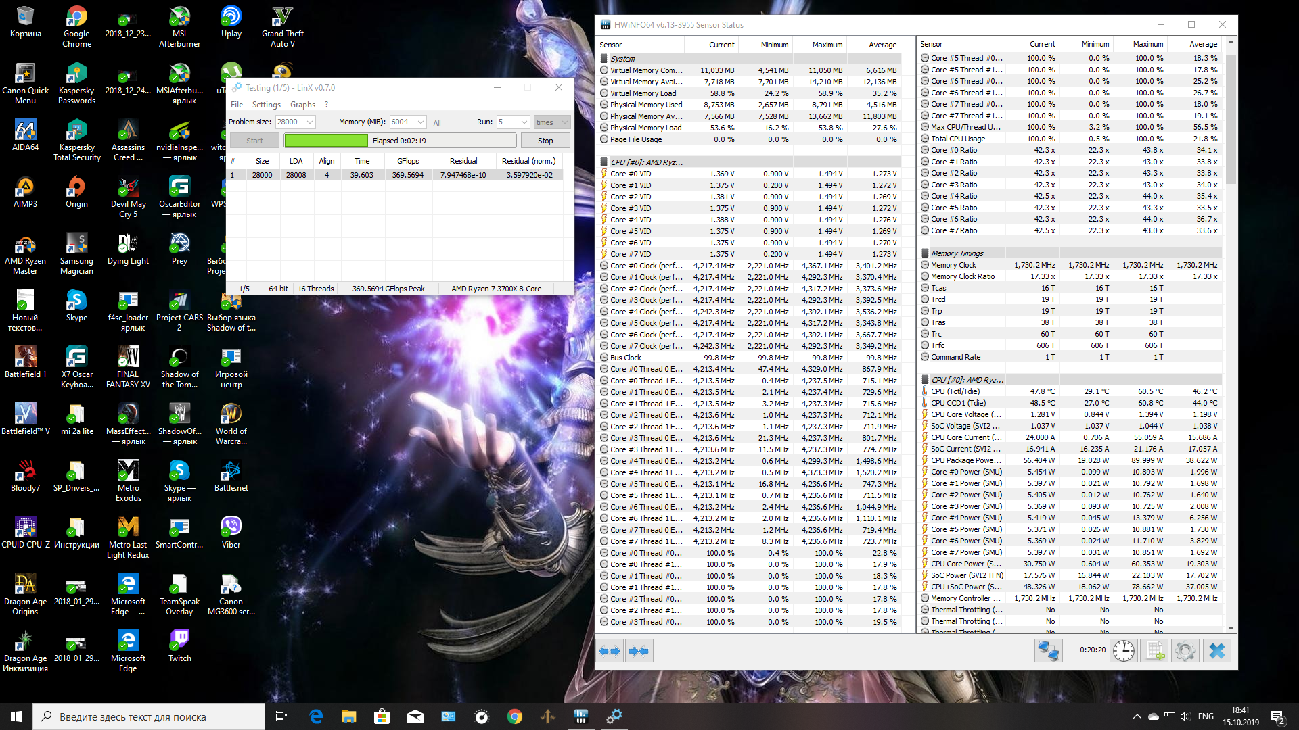Expand the Memory (MiB) dropdown
The height and width of the screenshot is (730, 1299).
pyautogui.click(x=421, y=122)
